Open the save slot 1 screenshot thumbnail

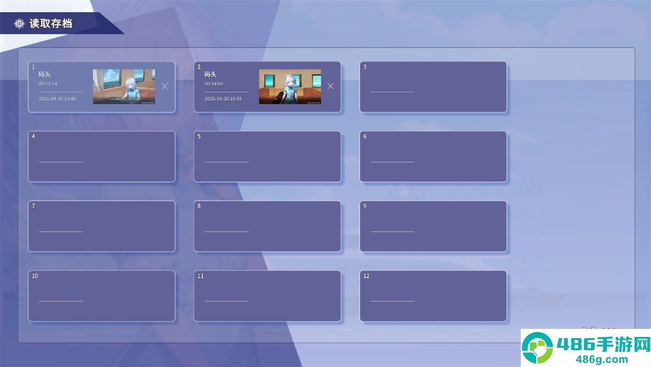click(124, 86)
